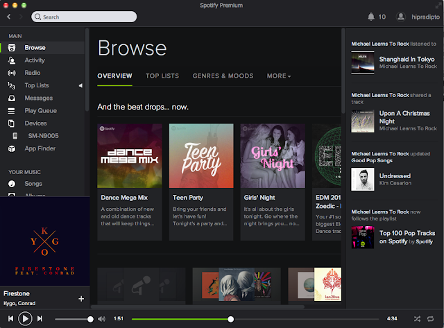444x328 pixels.
Task: Click the Girls' Night title link
Action: 259,198
